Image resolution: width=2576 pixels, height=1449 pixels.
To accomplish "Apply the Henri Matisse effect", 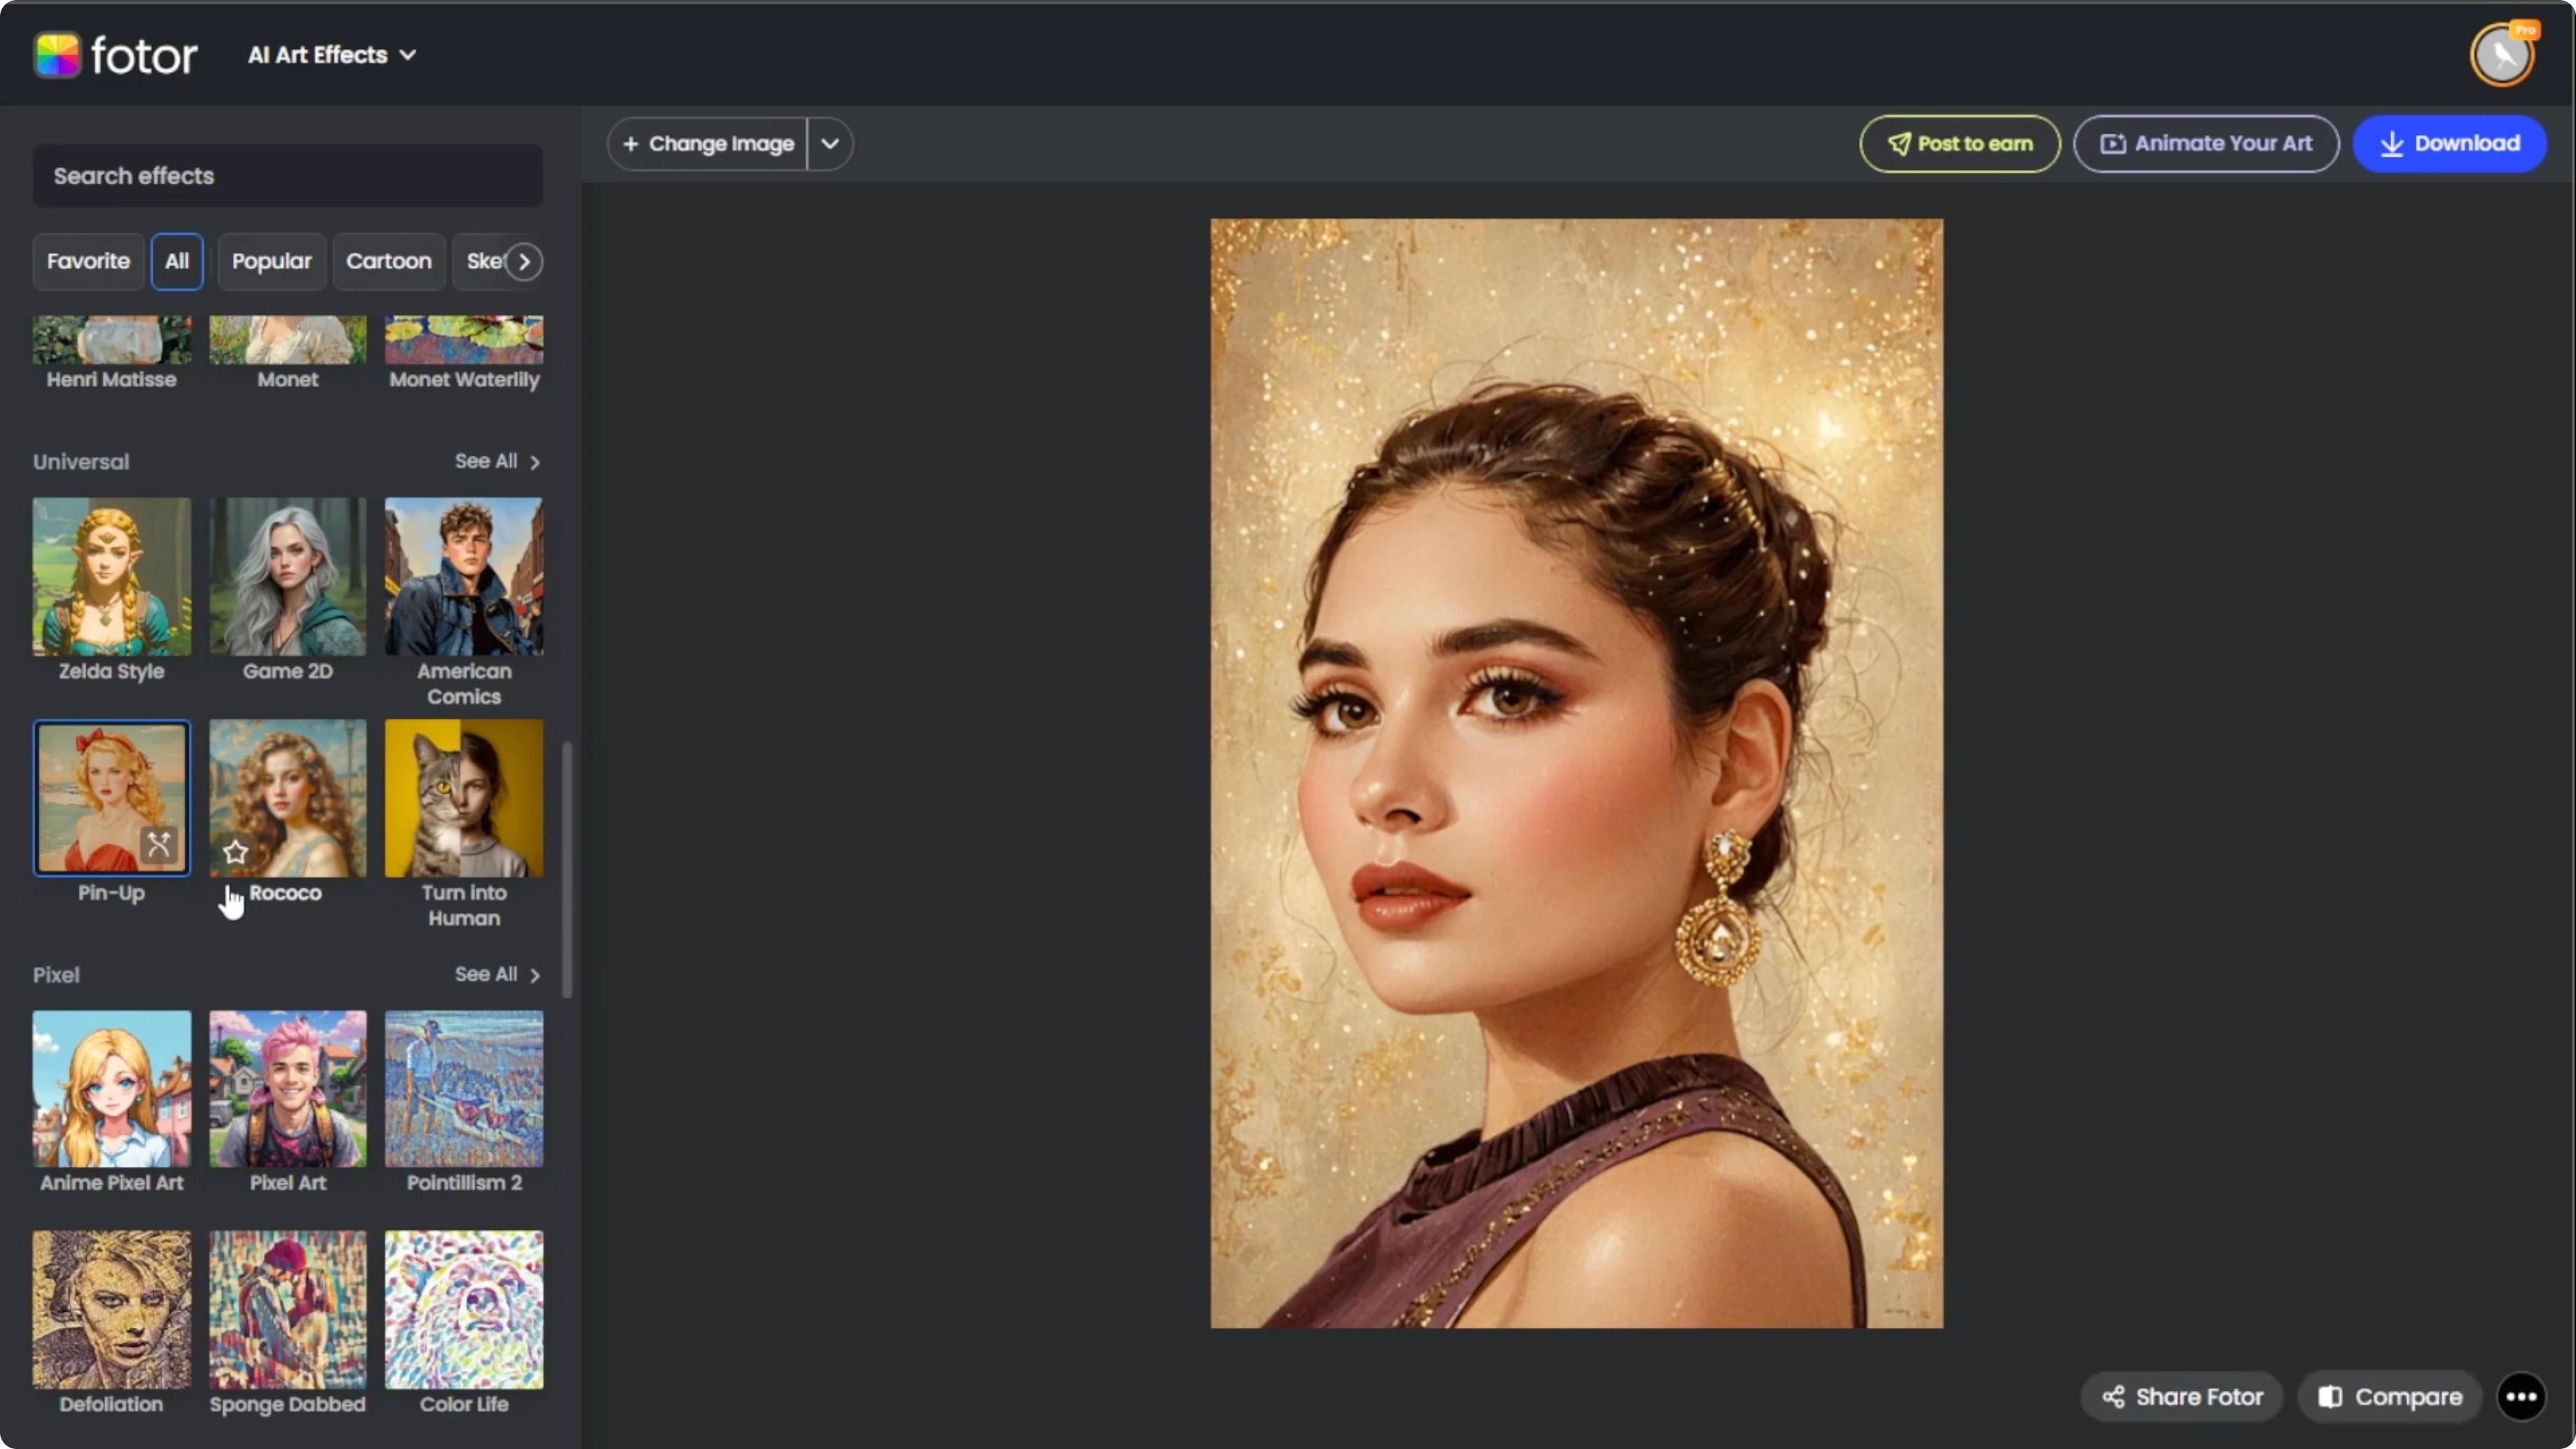I will pyautogui.click(x=112, y=340).
